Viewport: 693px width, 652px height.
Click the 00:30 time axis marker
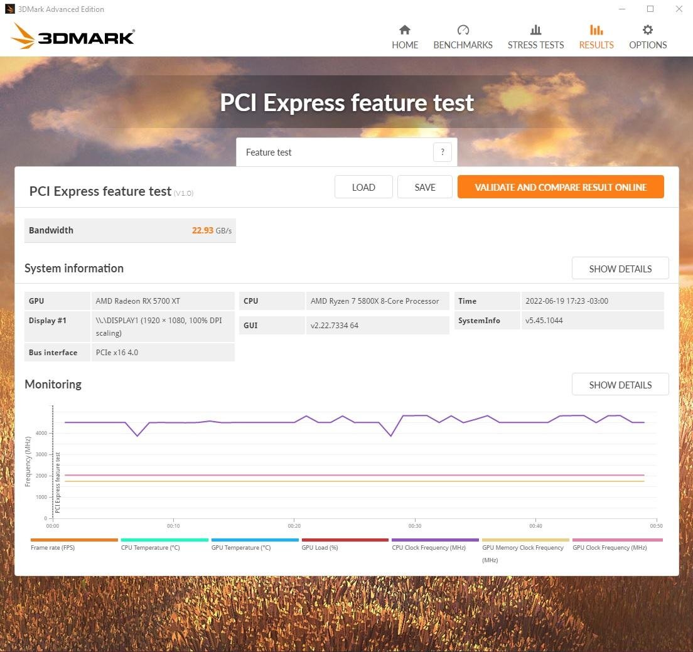[414, 526]
